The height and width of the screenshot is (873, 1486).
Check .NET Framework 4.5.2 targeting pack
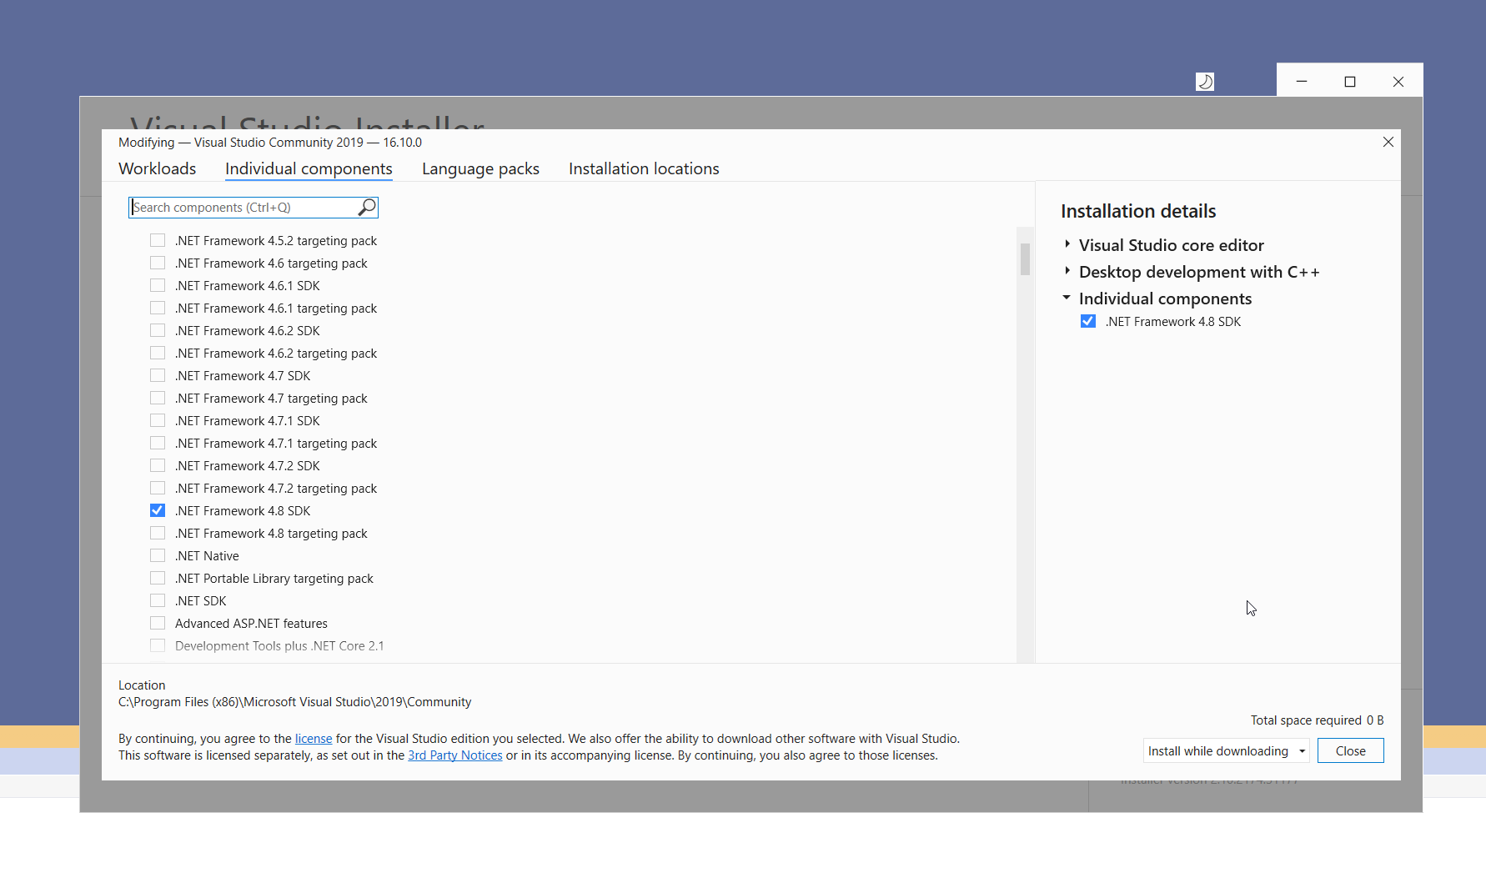[158, 239]
